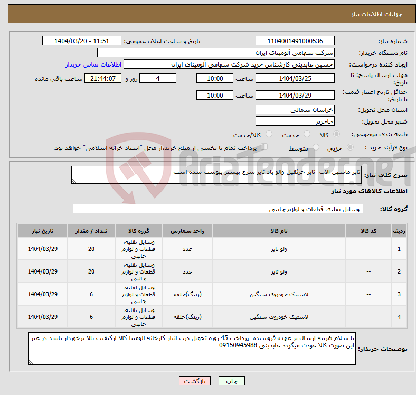Click the announcement date field 1404/03/20 - 11:51
This screenshot has height=395, width=416.
point(82,41)
